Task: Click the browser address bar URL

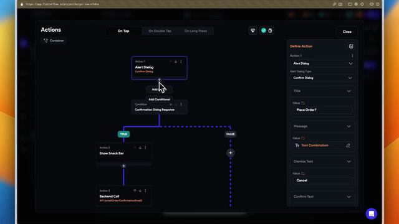Action: 62,4
